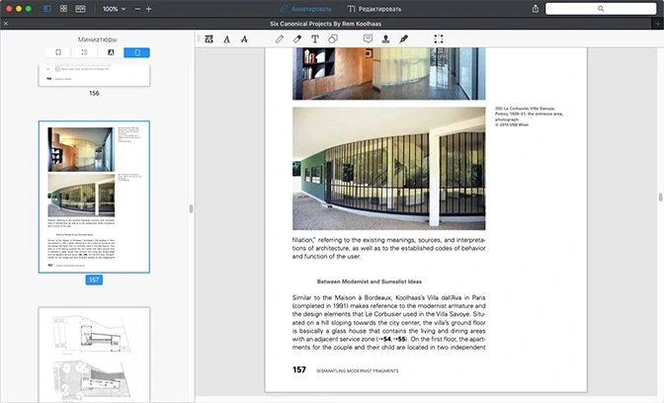Click the sidebar divider handle

coord(191,208)
